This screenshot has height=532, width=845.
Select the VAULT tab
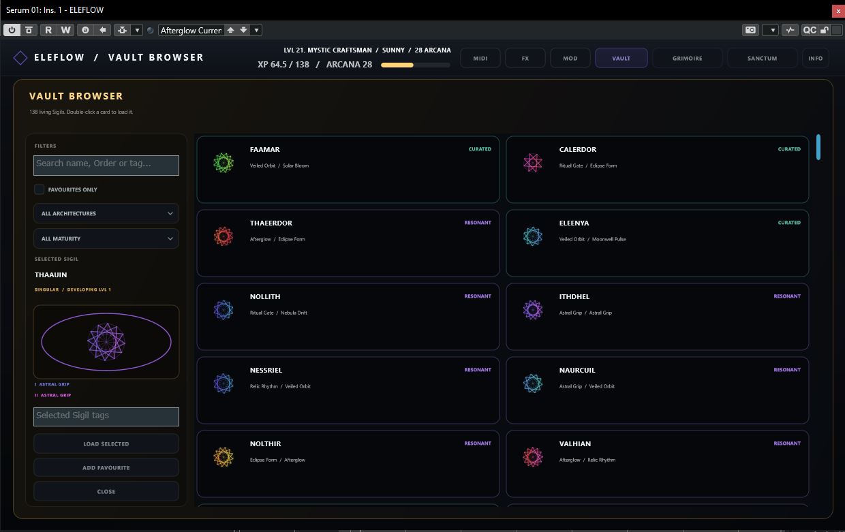pyautogui.click(x=621, y=58)
